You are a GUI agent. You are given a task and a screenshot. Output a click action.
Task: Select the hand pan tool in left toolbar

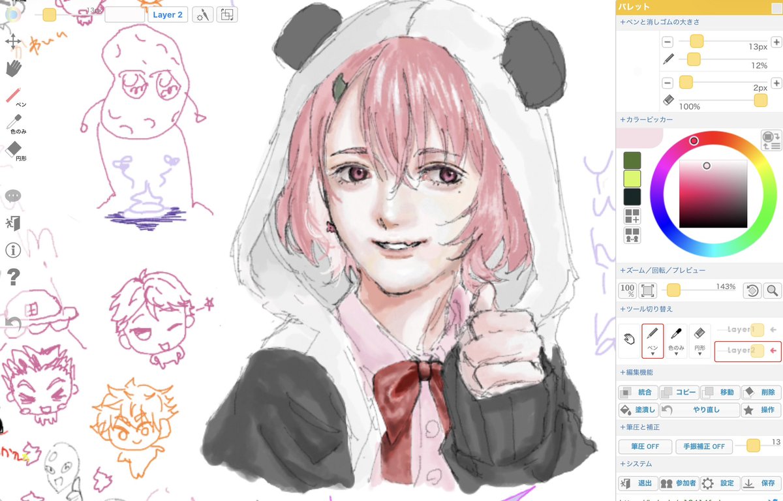coord(13,68)
